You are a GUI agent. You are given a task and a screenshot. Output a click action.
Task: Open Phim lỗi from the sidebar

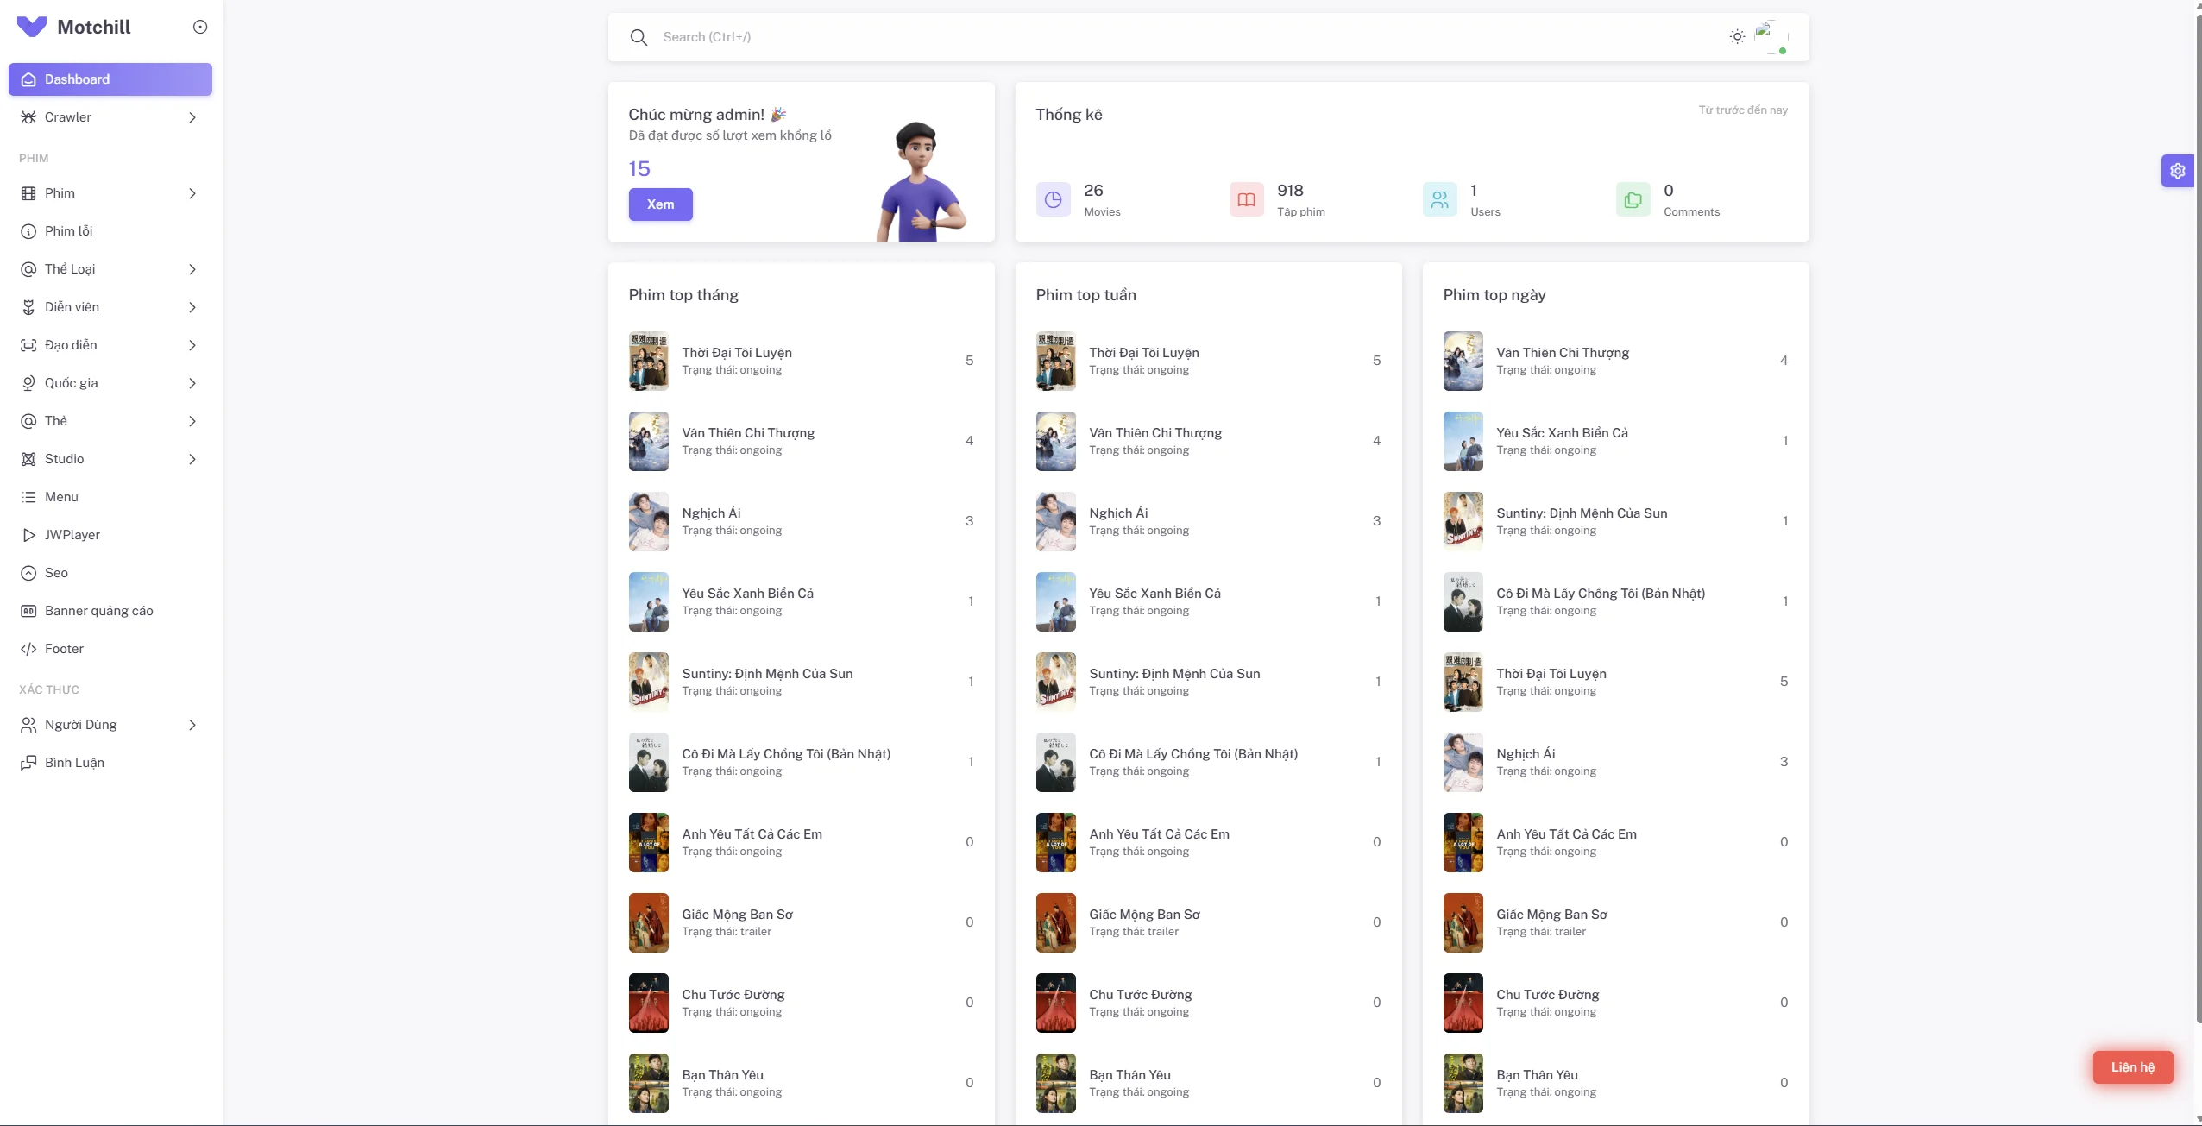tap(69, 230)
